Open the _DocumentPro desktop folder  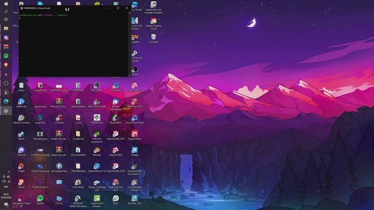pos(78,152)
